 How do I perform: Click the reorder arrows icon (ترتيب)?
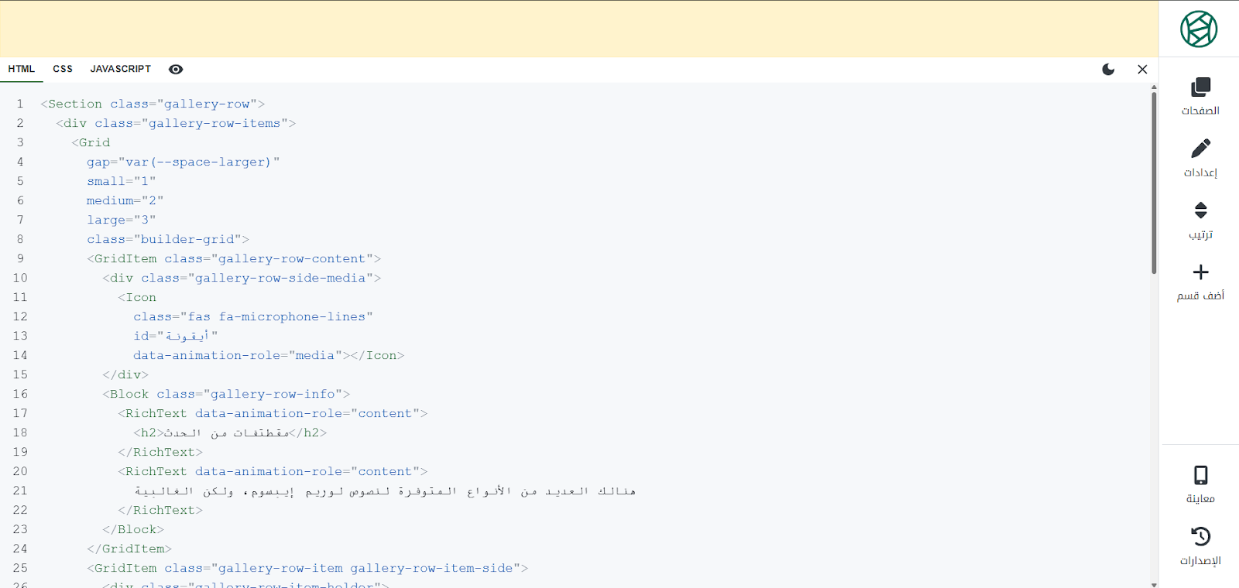pos(1200,210)
